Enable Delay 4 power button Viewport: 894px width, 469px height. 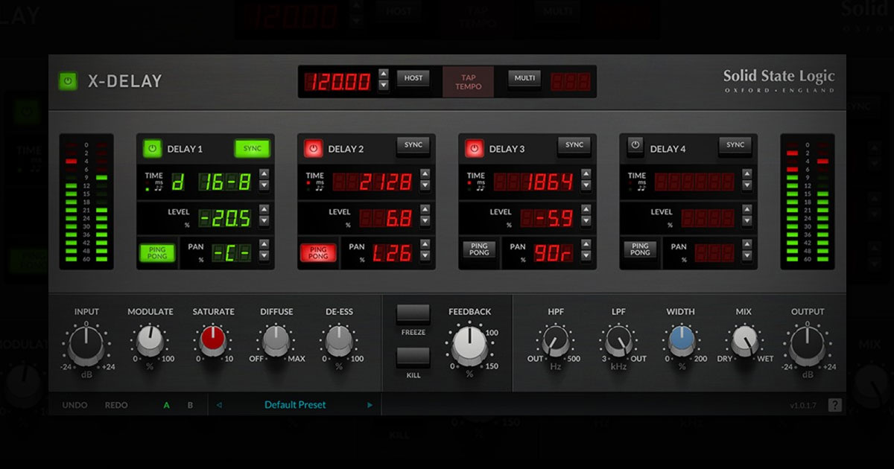[x=635, y=146]
